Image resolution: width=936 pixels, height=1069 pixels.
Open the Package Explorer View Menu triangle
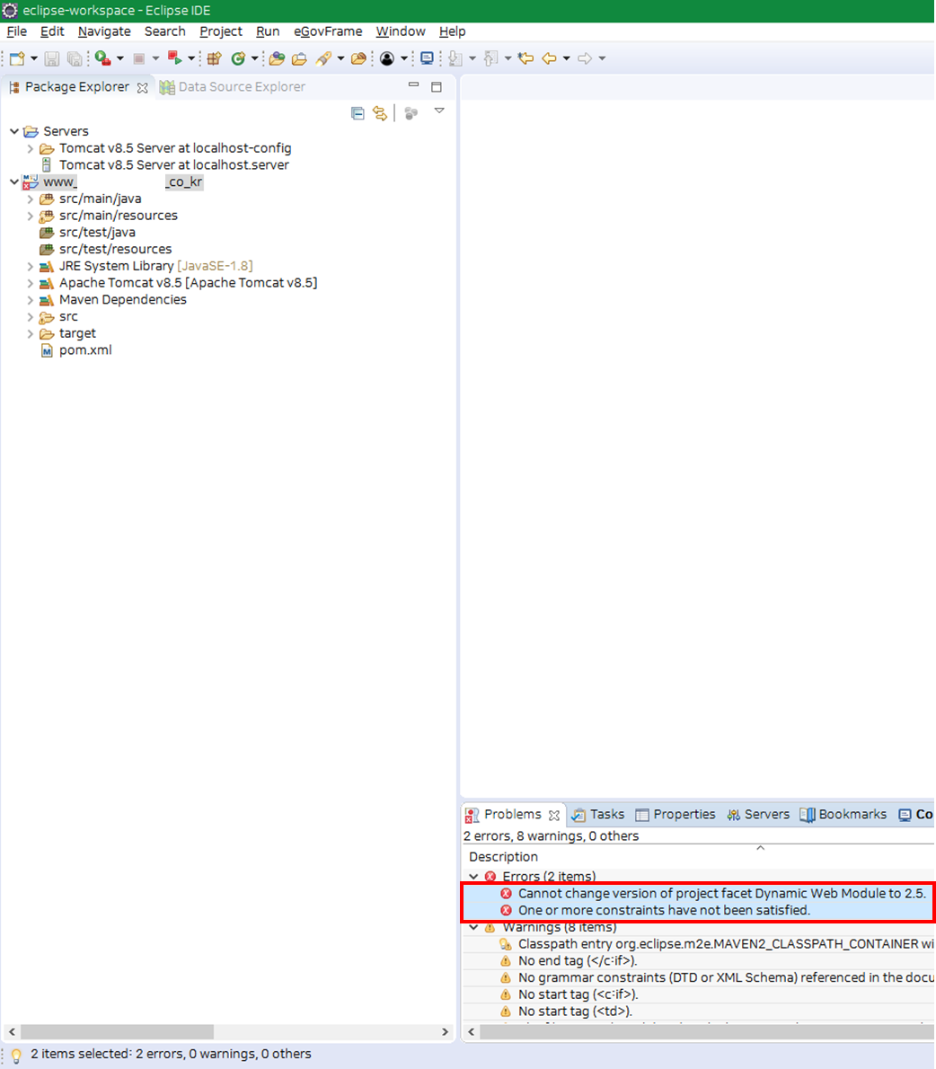click(x=440, y=110)
